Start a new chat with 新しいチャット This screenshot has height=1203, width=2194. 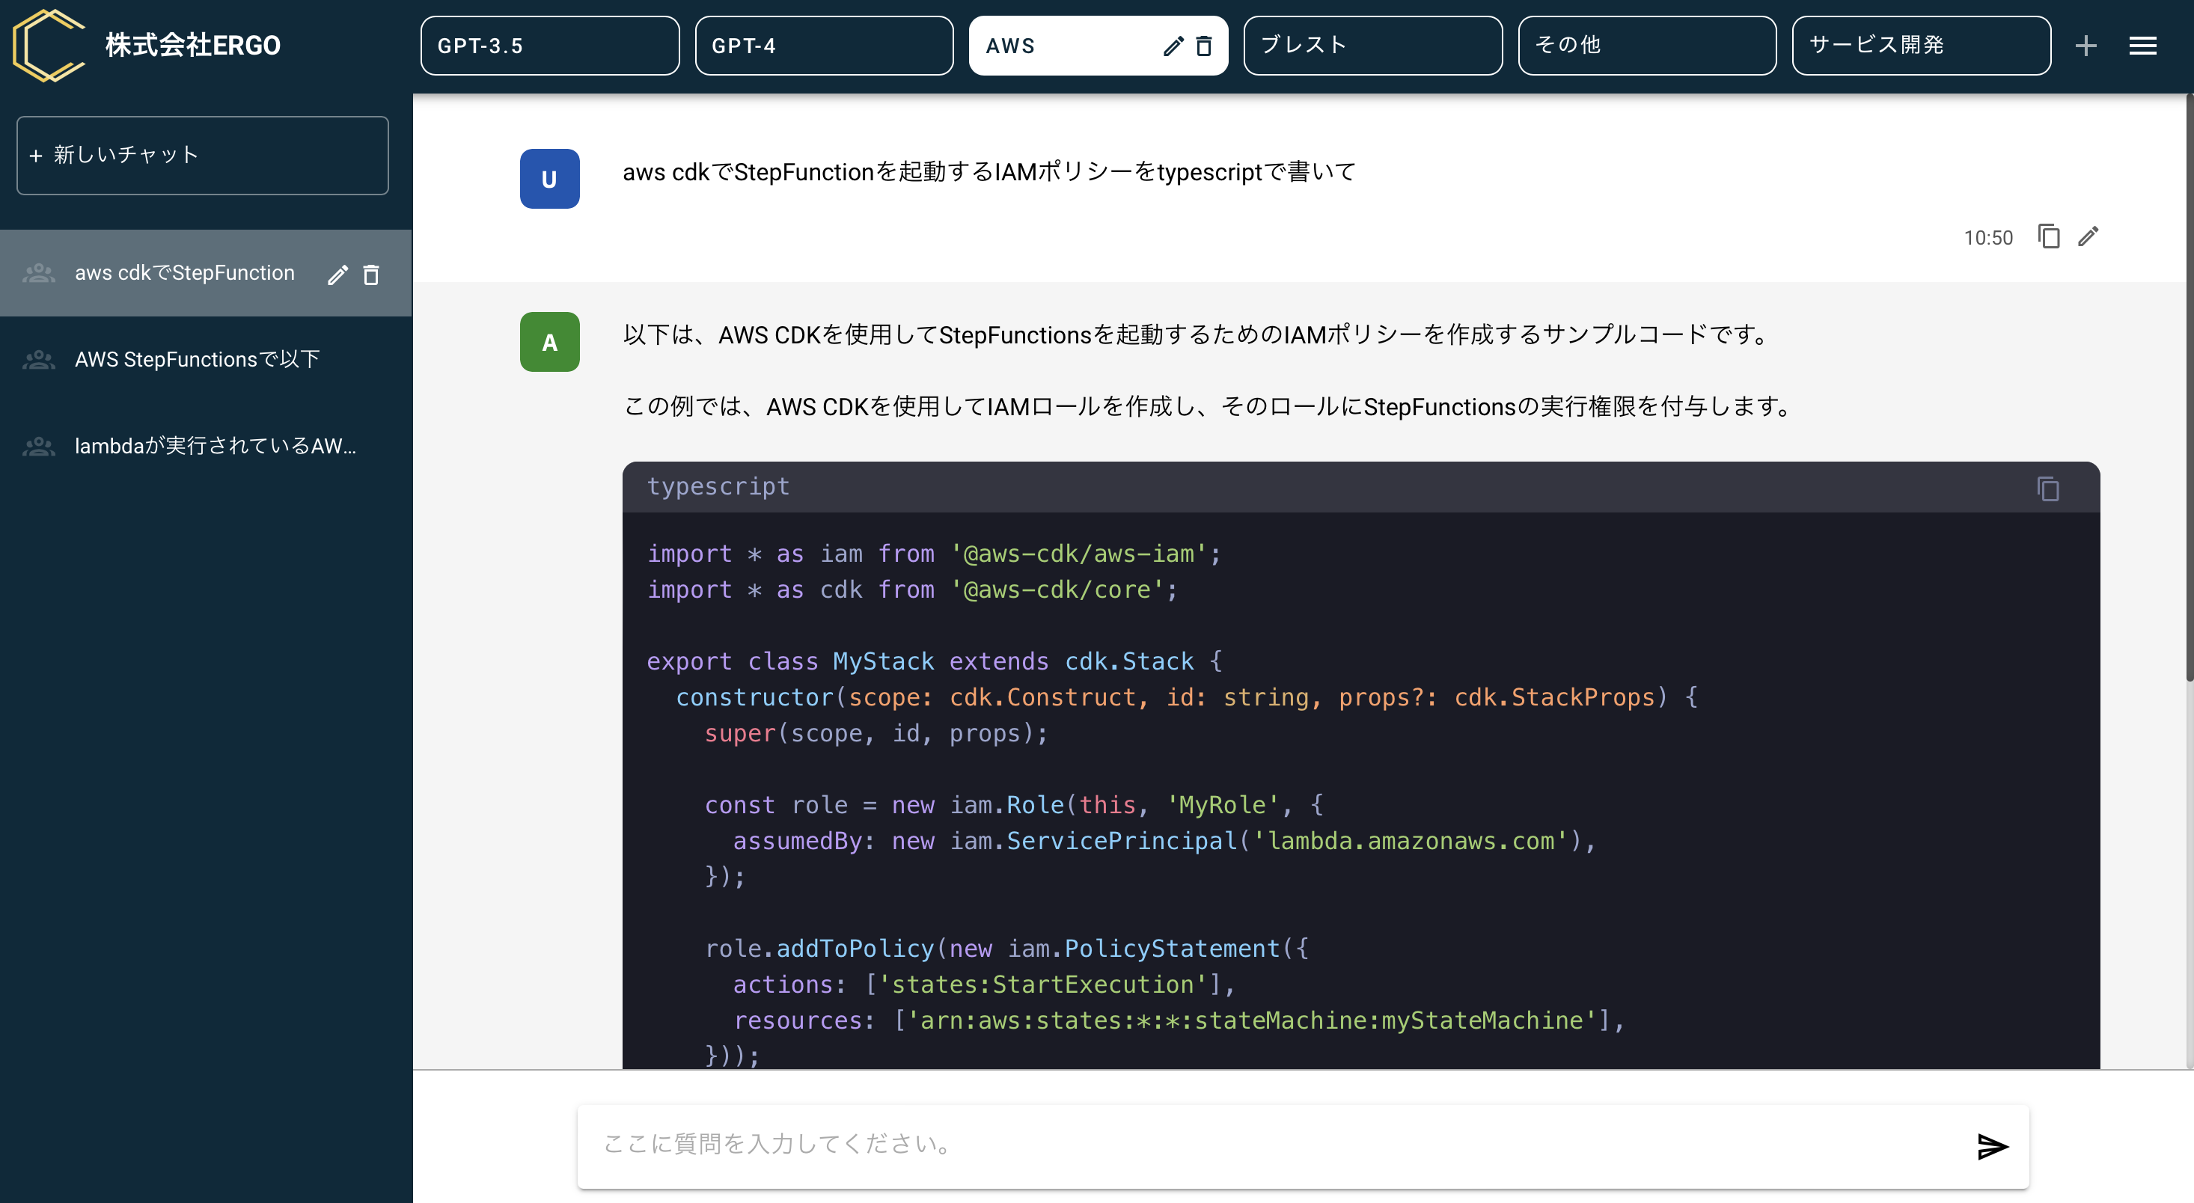click(203, 155)
